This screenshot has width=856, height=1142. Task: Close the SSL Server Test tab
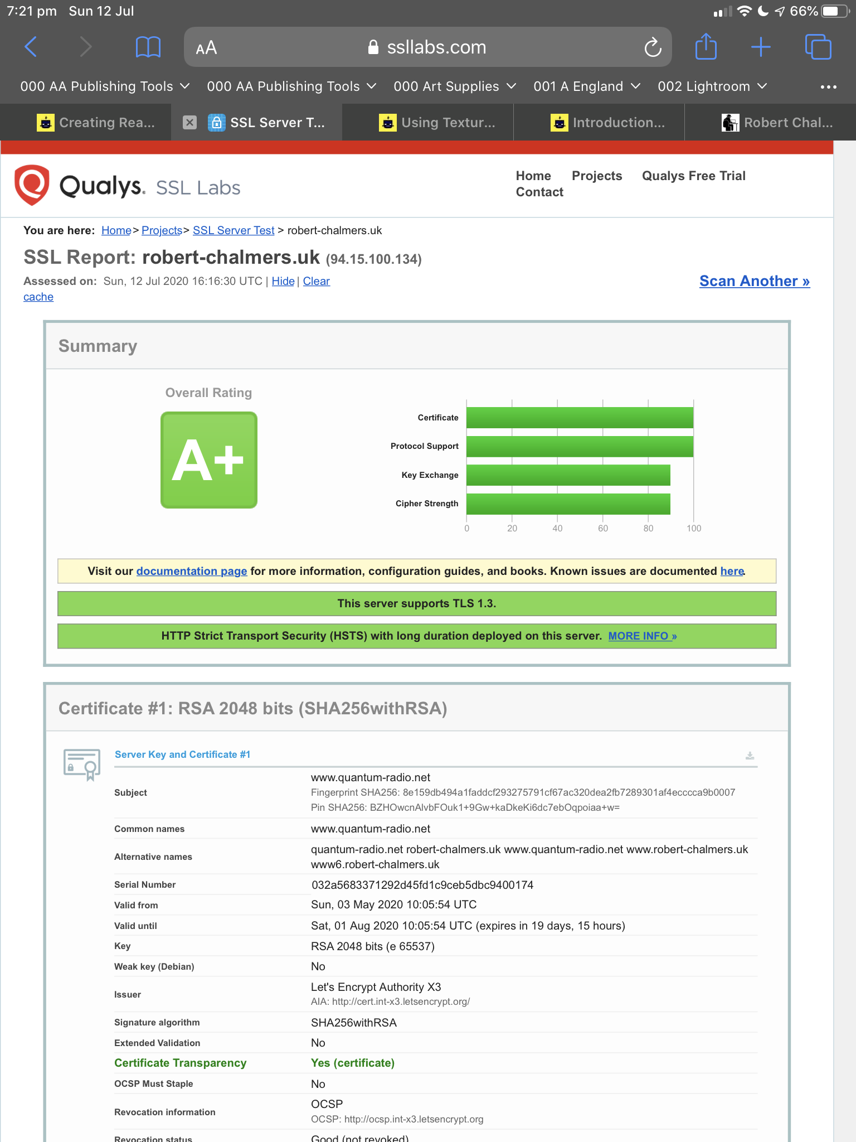[190, 122]
